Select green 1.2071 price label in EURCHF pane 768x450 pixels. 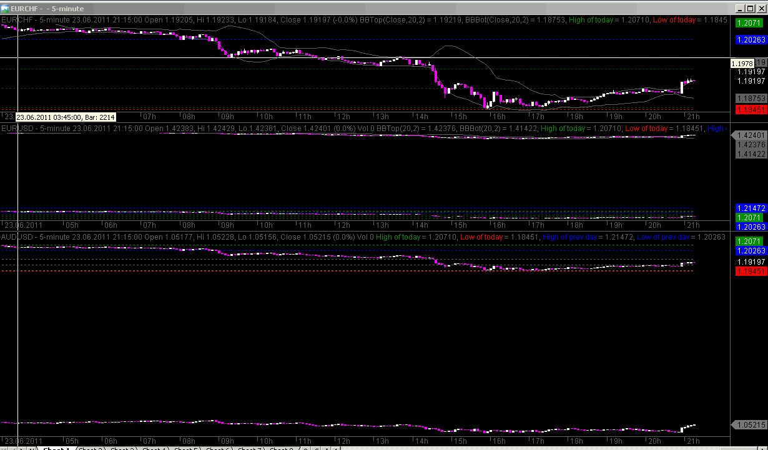click(749, 22)
